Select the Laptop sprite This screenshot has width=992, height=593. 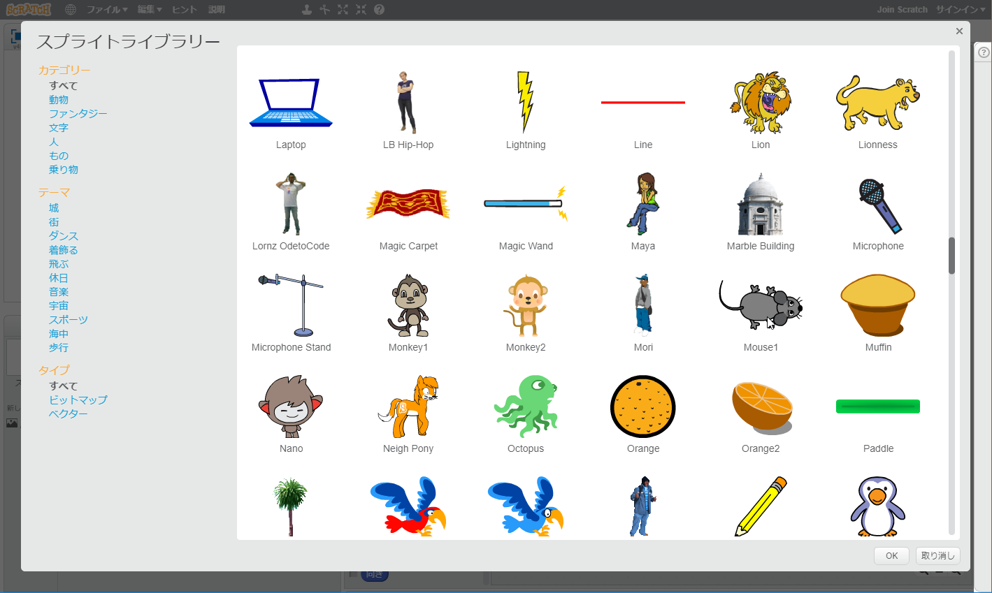click(291, 103)
